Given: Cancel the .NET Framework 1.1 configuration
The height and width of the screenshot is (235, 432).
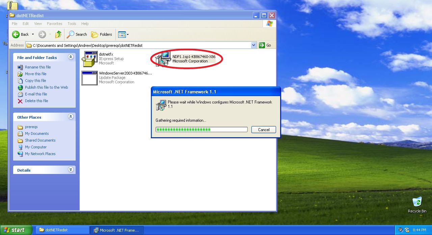Looking at the screenshot, I should point(264,130).
